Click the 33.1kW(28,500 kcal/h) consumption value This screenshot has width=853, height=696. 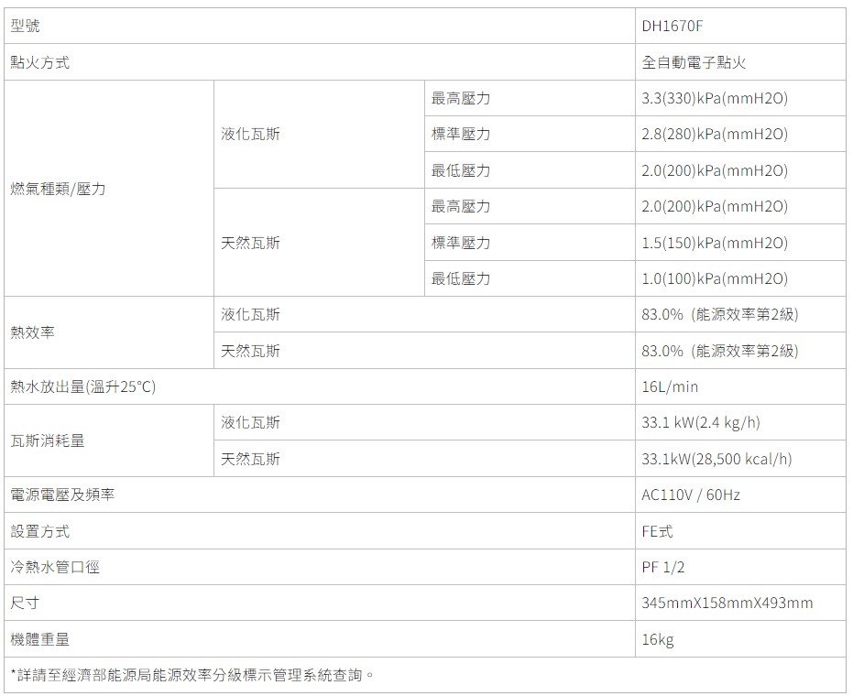point(716,459)
